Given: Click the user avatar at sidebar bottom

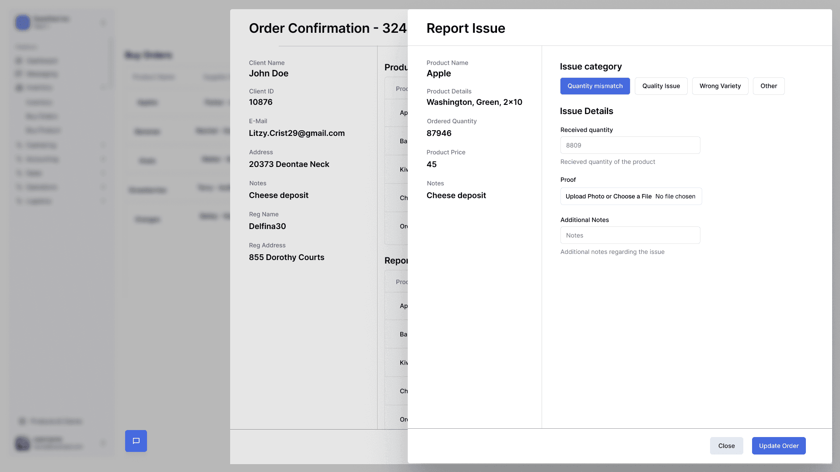Looking at the screenshot, I should (23, 443).
